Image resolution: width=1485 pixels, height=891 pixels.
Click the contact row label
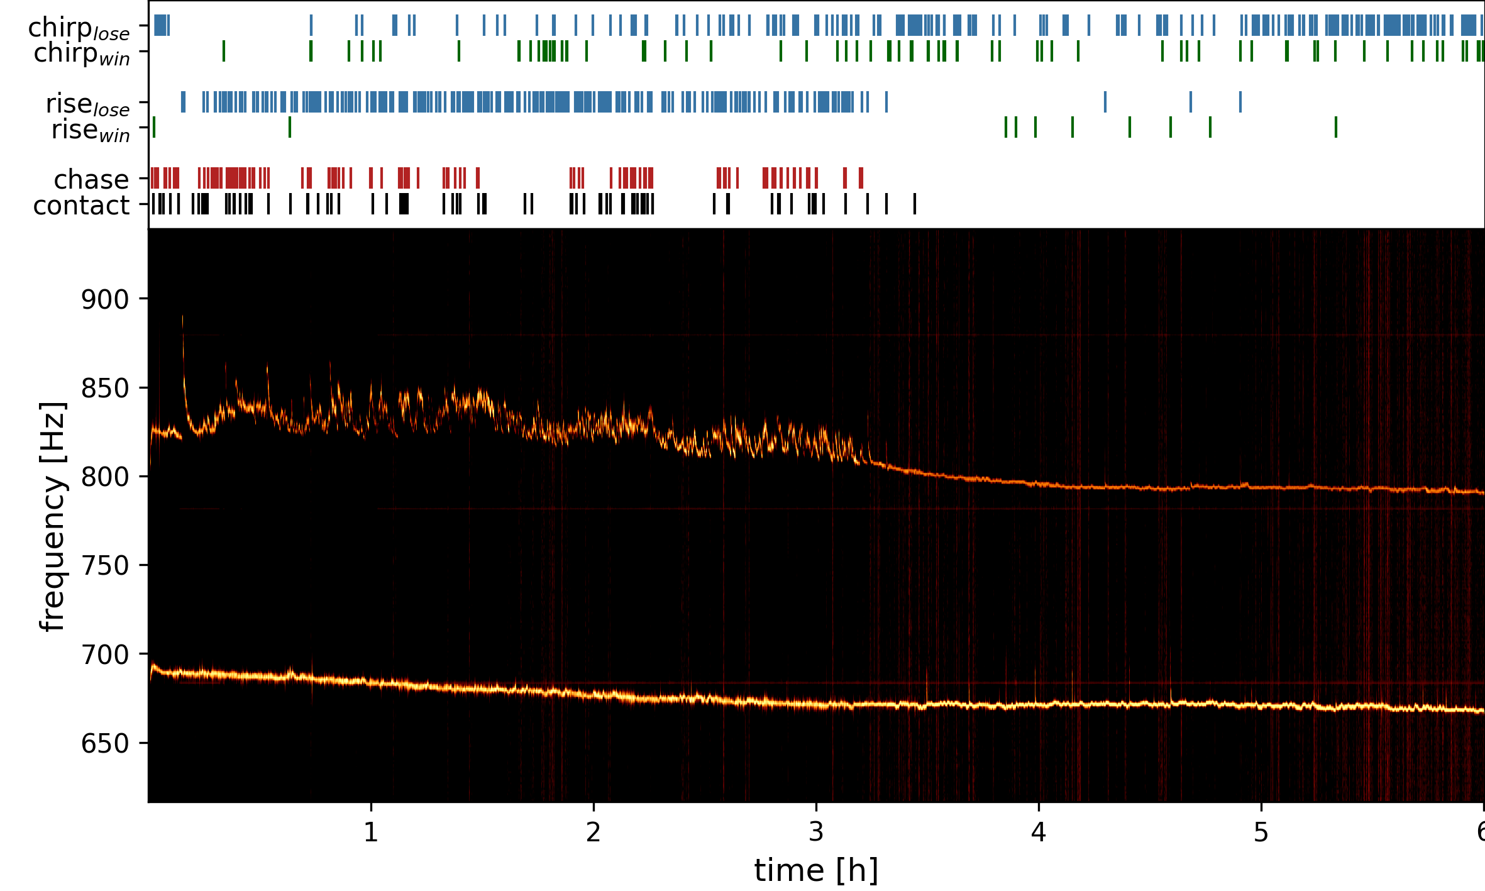(x=81, y=206)
